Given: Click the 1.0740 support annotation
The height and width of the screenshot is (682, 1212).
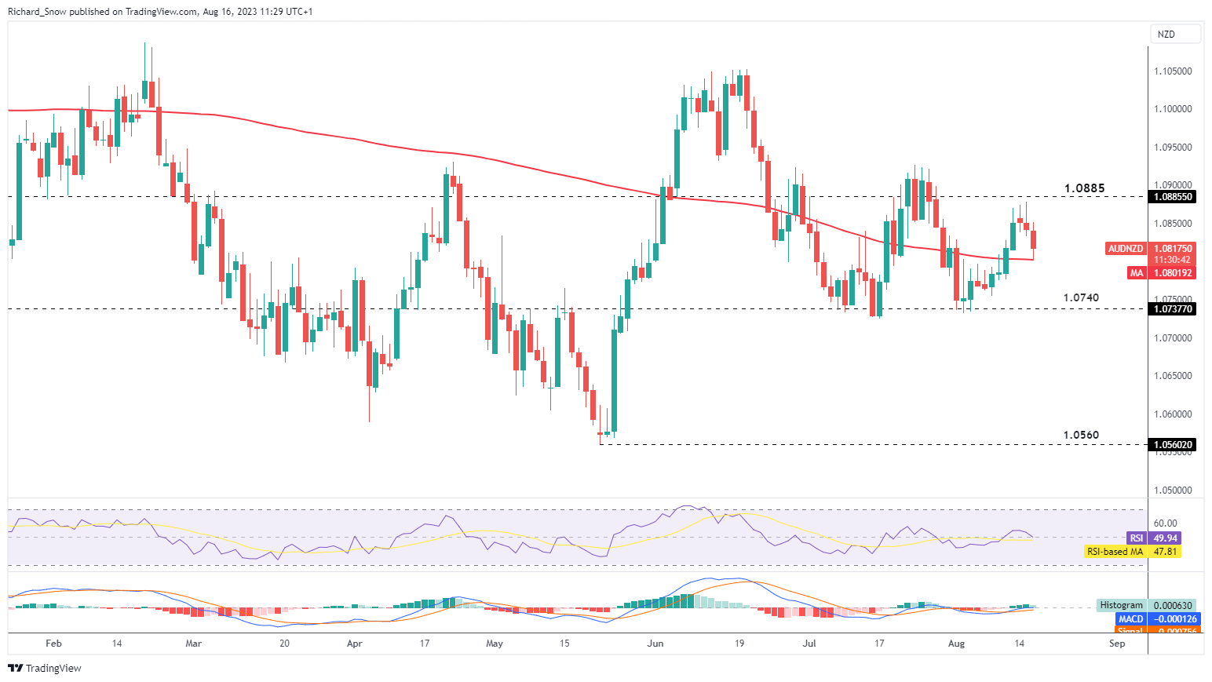Looking at the screenshot, I should click(1081, 298).
